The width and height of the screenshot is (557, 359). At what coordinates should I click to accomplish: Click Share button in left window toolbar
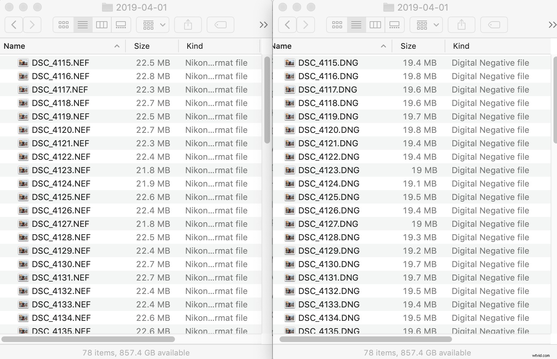point(188,25)
